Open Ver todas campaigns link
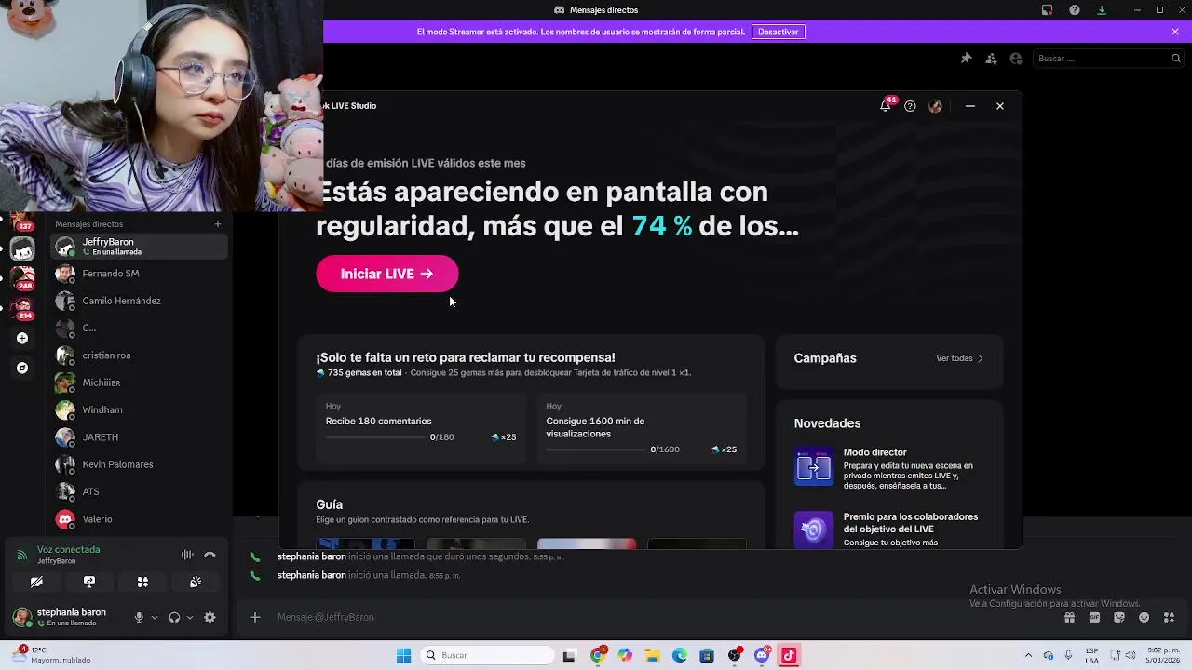The height and width of the screenshot is (670, 1192). tap(959, 358)
